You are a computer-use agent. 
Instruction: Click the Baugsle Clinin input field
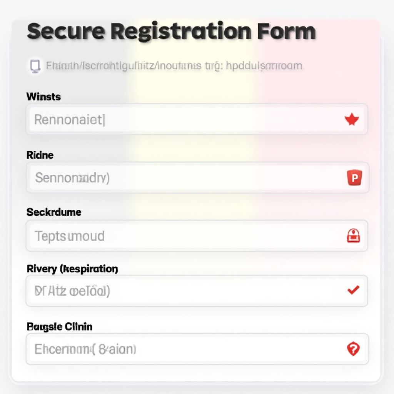point(185,349)
